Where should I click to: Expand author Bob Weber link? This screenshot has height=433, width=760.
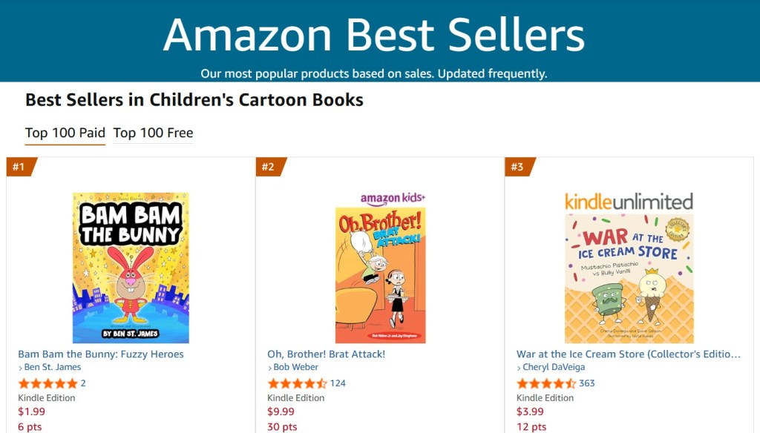[295, 368]
